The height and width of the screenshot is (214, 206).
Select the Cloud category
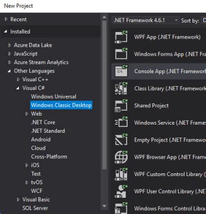click(x=38, y=148)
